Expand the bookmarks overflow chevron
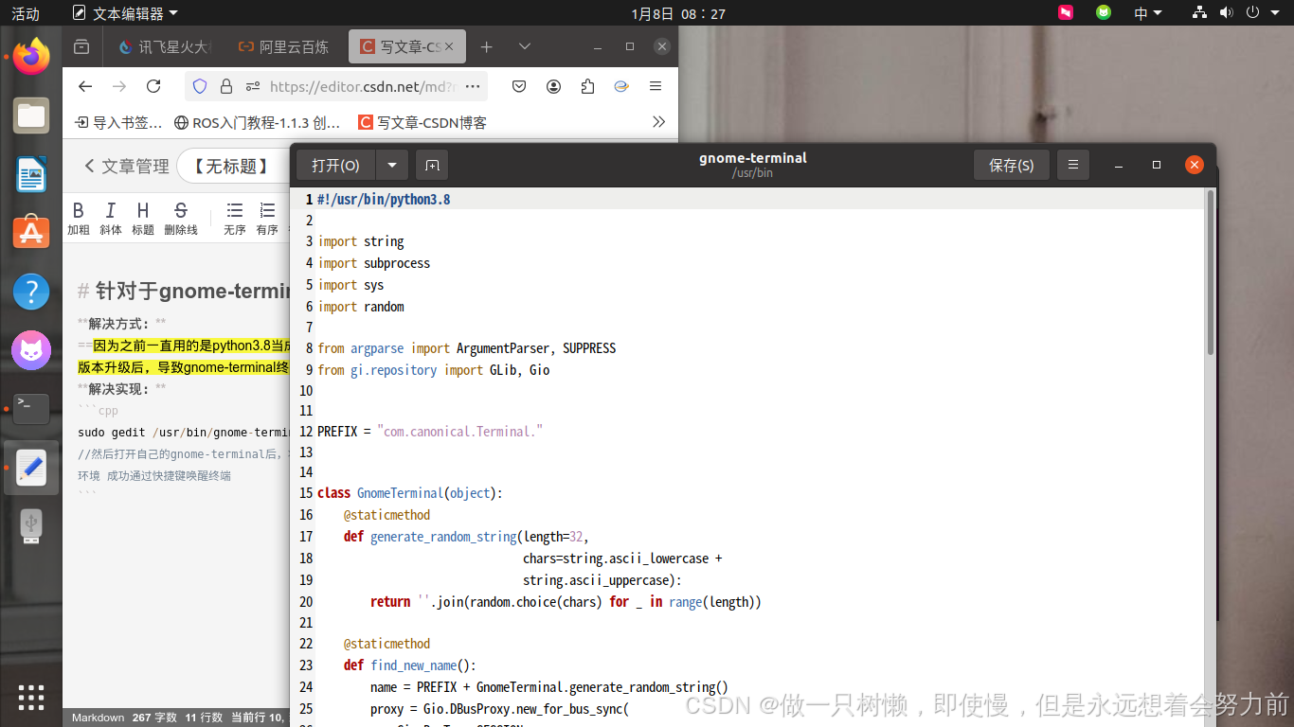The width and height of the screenshot is (1294, 727). pos(660,121)
